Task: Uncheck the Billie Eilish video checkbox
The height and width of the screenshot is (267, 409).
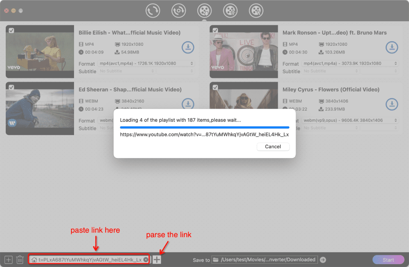Action: [11, 30]
